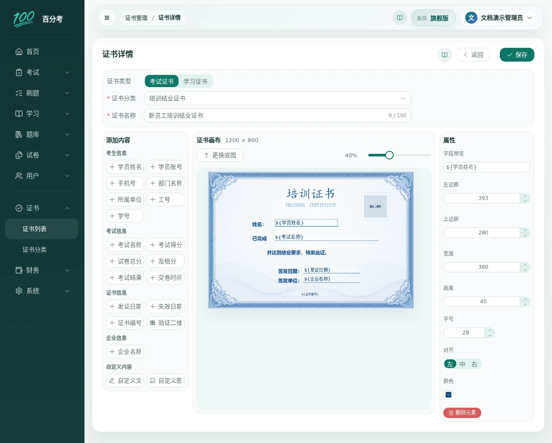This screenshot has width=552, height=443.
Task: Add the 自定义文 custom text element
Action: (x=125, y=381)
